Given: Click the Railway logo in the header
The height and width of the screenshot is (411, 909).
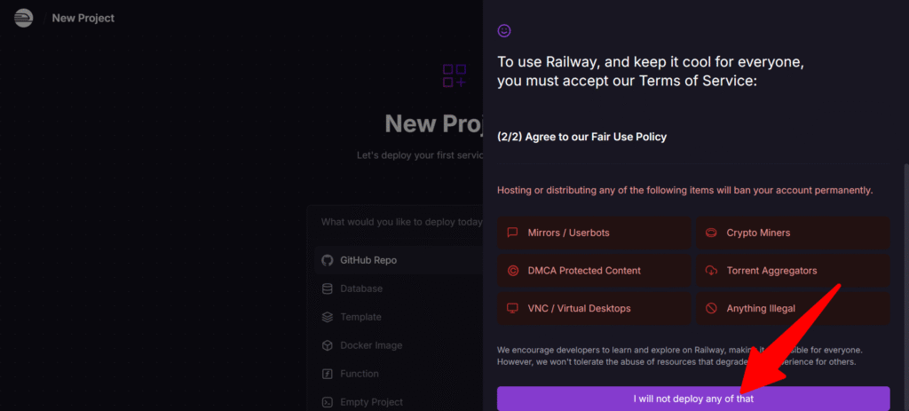Looking at the screenshot, I should click(x=24, y=18).
